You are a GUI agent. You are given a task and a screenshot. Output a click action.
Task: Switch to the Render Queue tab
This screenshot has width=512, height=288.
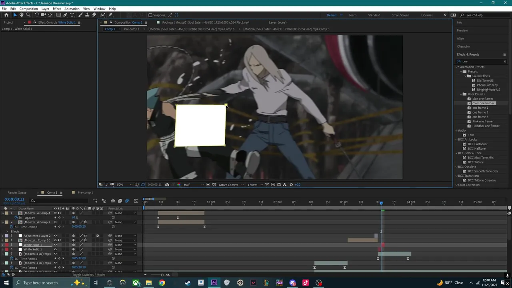pyautogui.click(x=17, y=192)
